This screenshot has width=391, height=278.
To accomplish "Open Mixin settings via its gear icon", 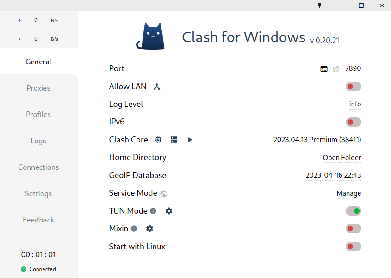I will coord(149,229).
